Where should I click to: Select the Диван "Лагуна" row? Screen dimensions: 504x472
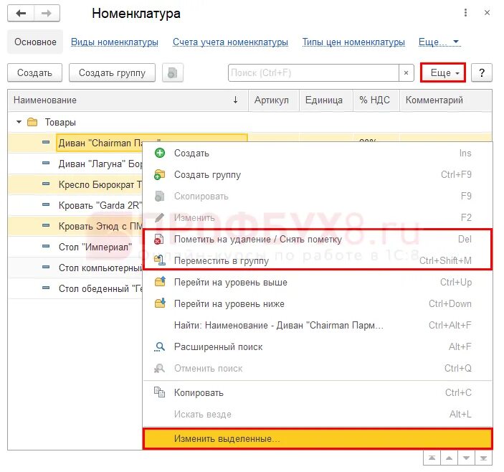76,164
